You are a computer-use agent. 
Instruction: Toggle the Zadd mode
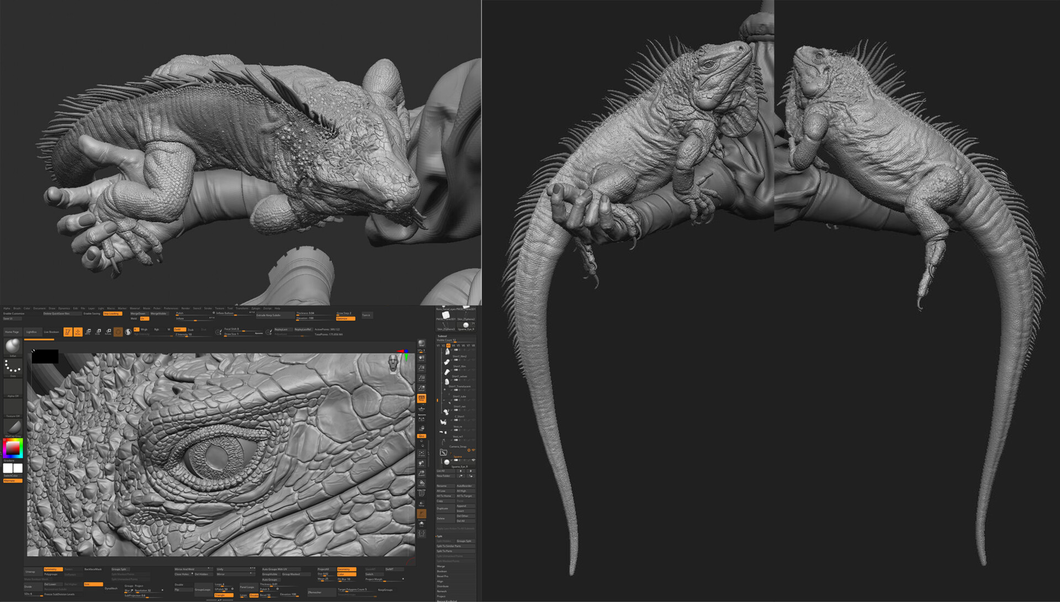point(179,329)
